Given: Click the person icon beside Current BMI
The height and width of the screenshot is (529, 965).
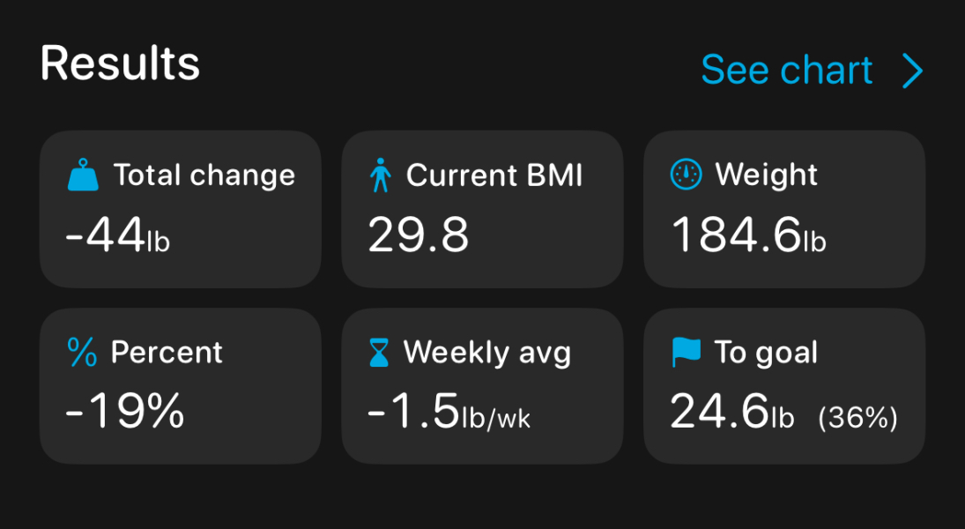Looking at the screenshot, I should 381,175.
